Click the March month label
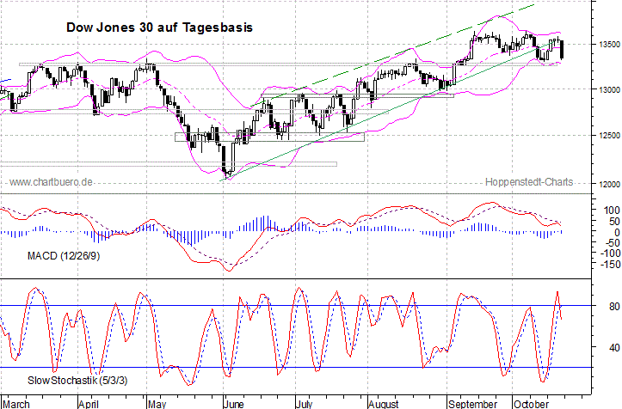Screen dimensions: 622x409 (x=16, y=404)
